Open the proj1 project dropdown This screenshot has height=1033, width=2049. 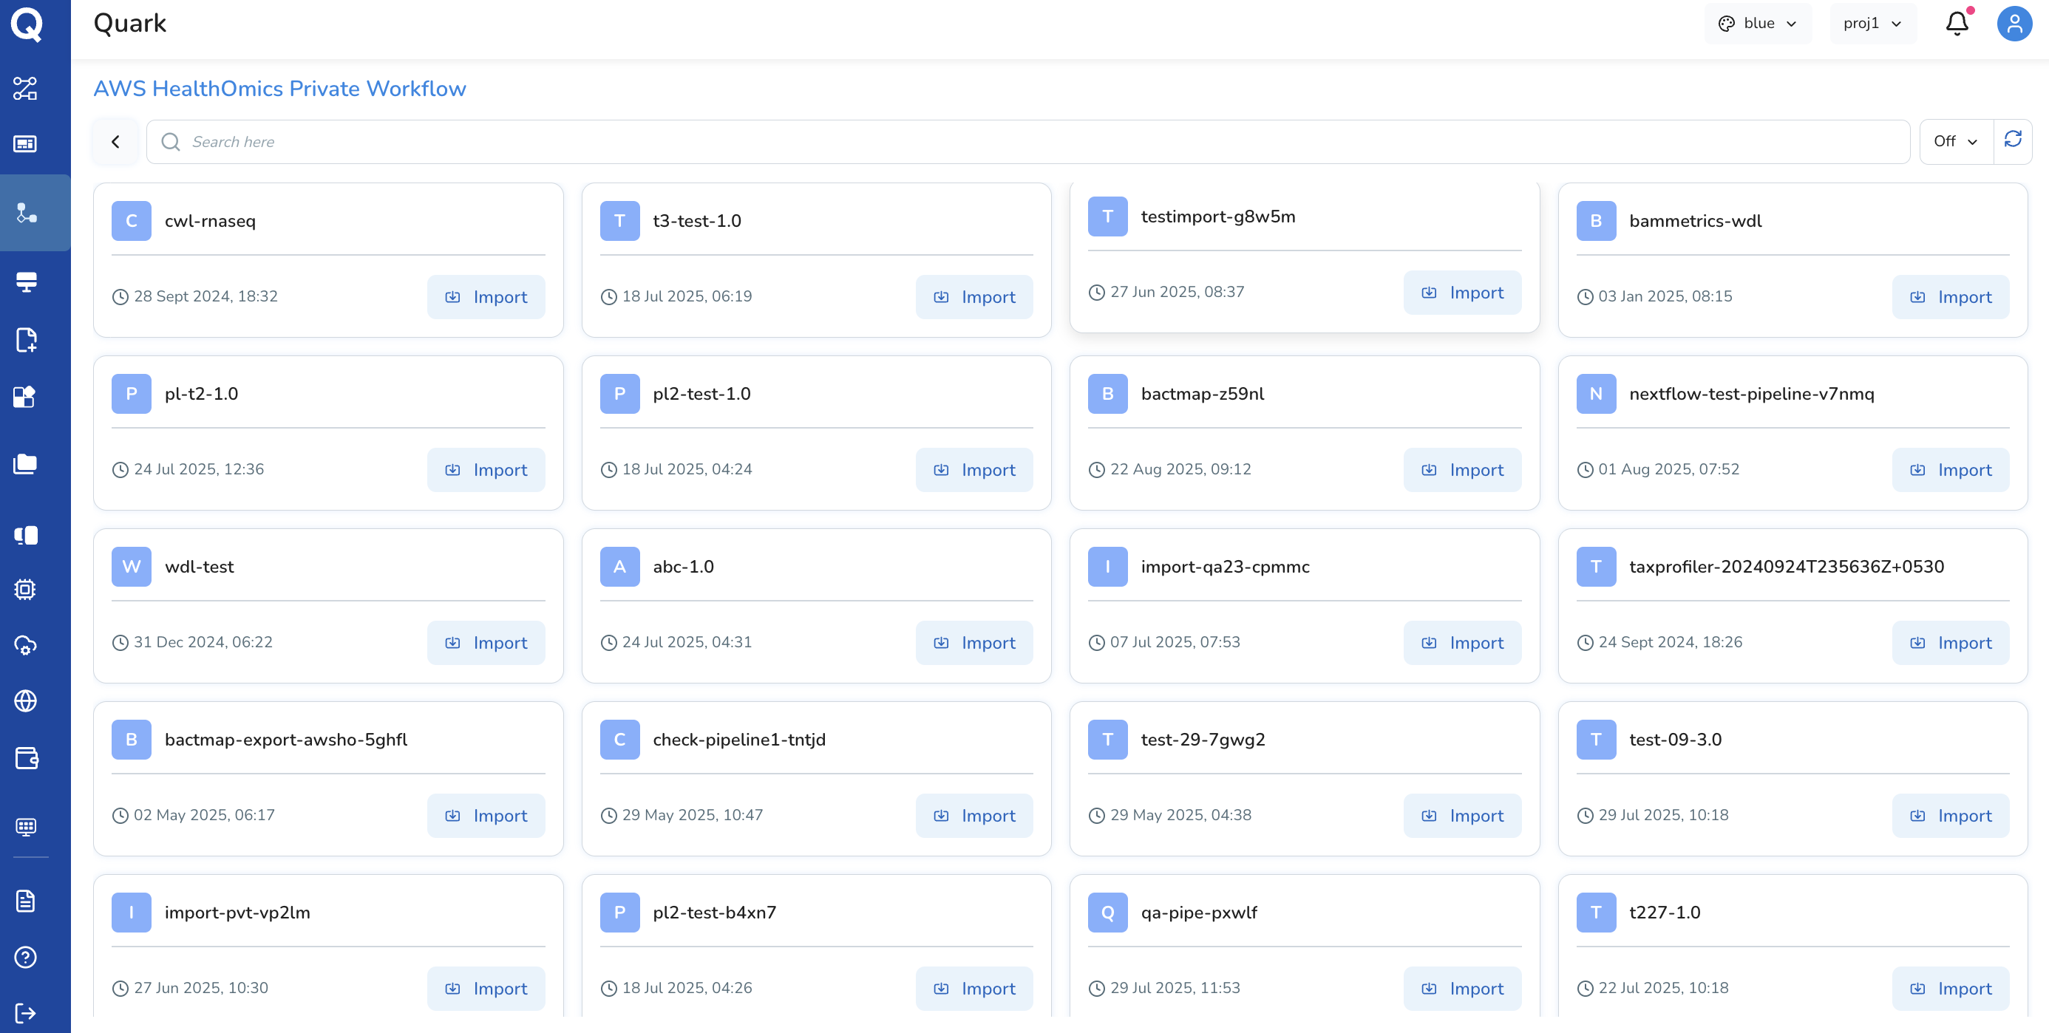(1872, 23)
